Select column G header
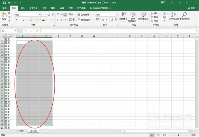Viewport: 199px width, 137px height. click(x=82, y=37)
